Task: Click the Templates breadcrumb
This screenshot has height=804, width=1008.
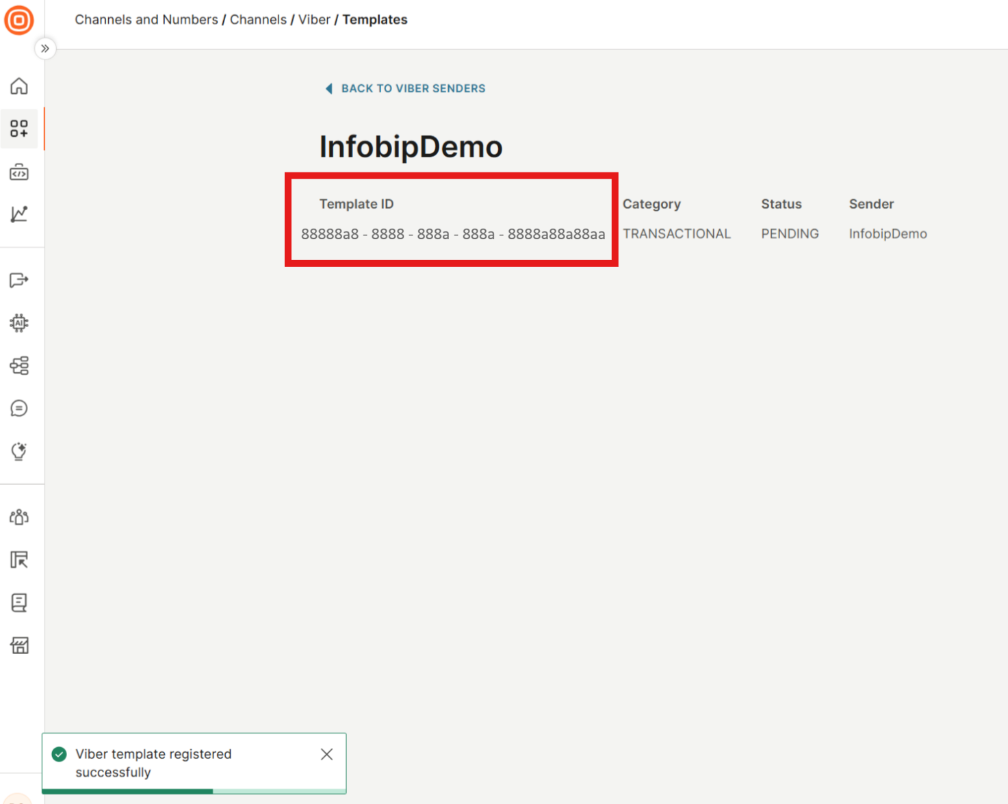Action: [375, 20]
